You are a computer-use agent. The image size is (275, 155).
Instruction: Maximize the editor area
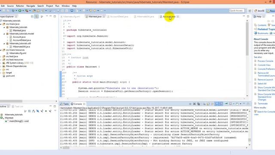[x=248, y=16]
